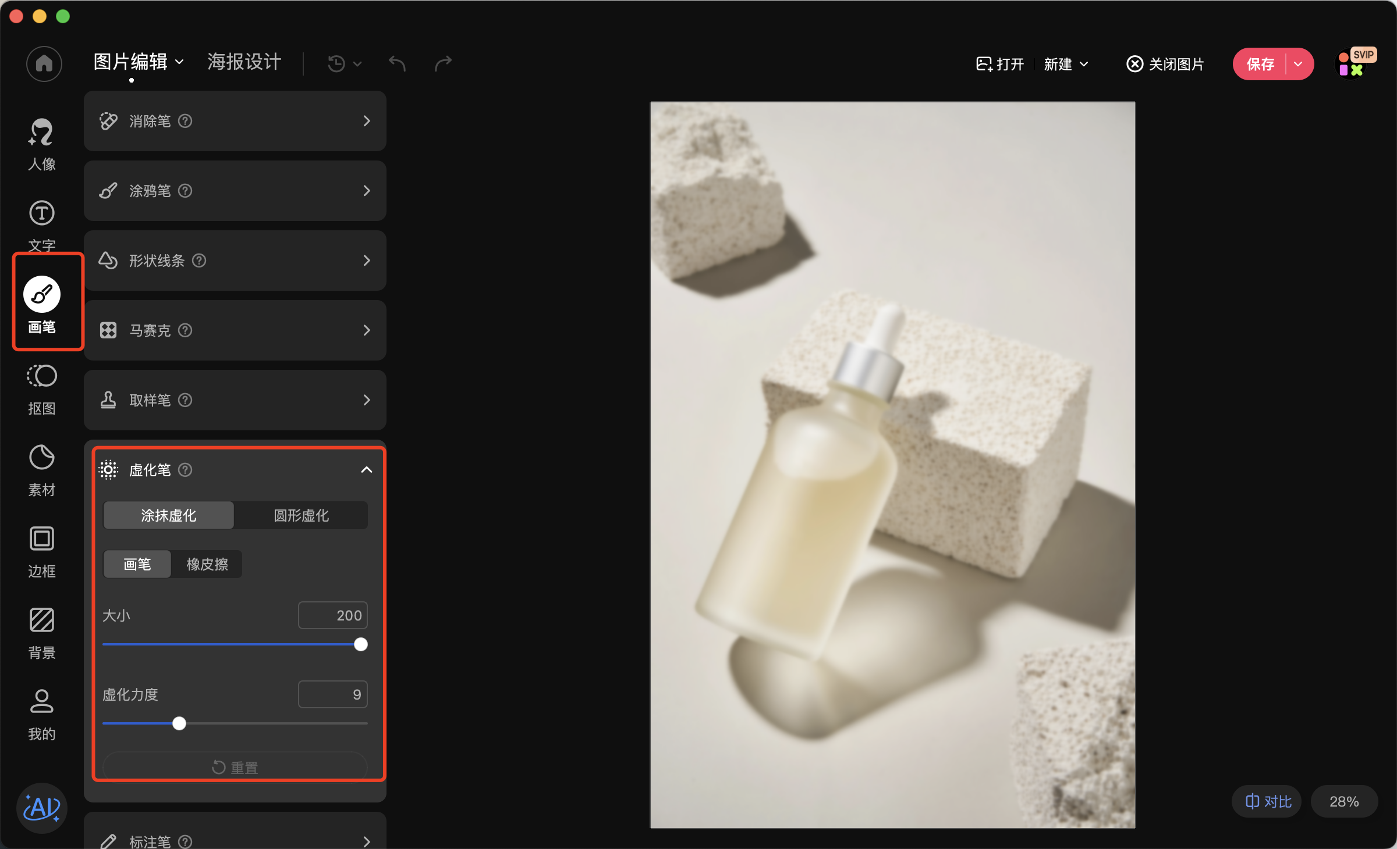
Task: Collapse the 虚化笔 blur pen section
Action: pyautogui.click(x=366, y=470)
